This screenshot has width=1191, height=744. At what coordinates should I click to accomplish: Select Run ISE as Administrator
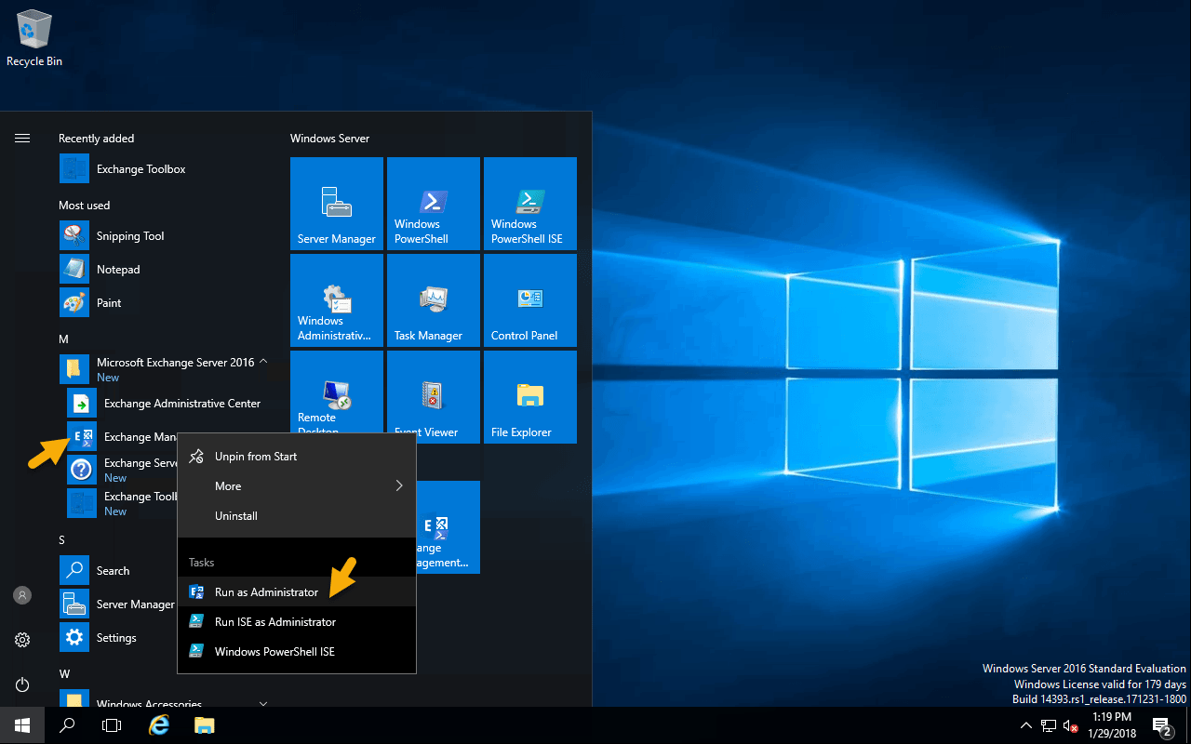coord(297,622)
